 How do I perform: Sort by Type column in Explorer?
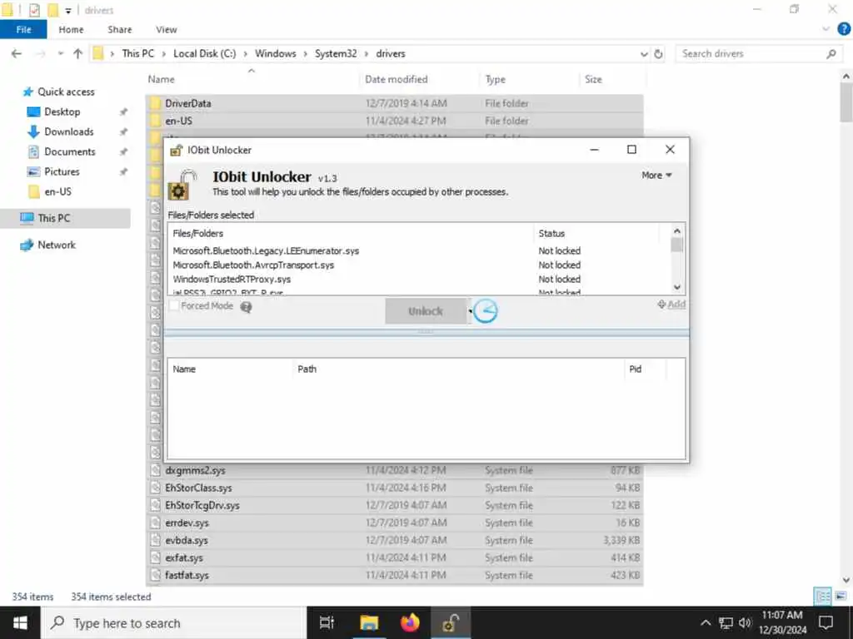[495, 79]
